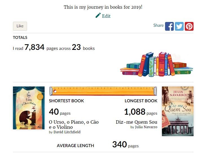Click the pencil edit icon
Image resolution: width=224 pixels, height=153 pixels.
coord(98,15)
